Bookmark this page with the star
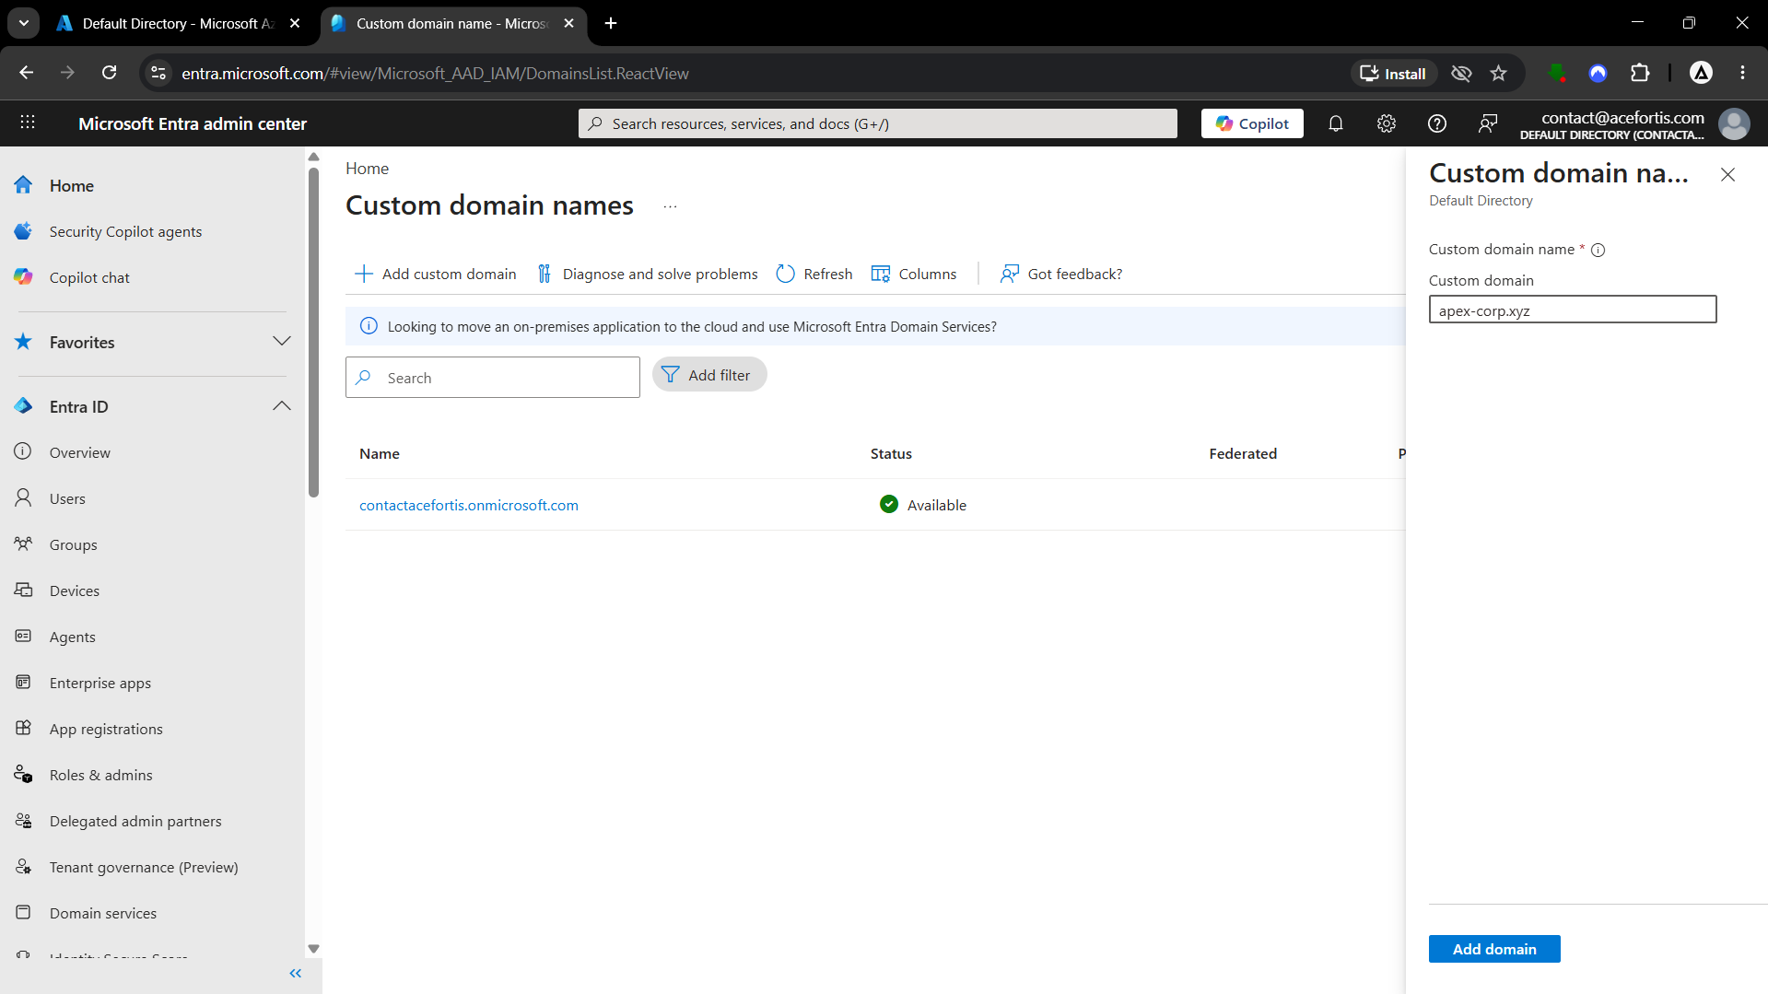Screen dimensions: 1768x994 pos(1499,74)
